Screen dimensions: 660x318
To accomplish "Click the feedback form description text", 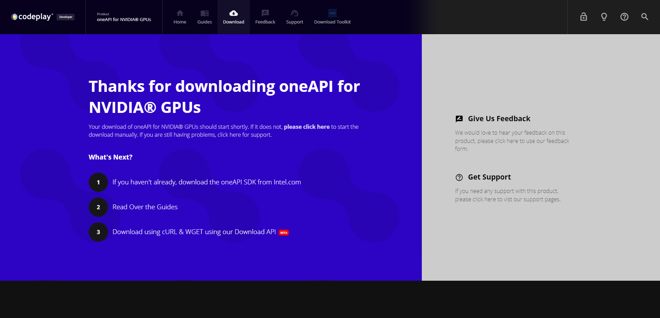I will 512,141.
